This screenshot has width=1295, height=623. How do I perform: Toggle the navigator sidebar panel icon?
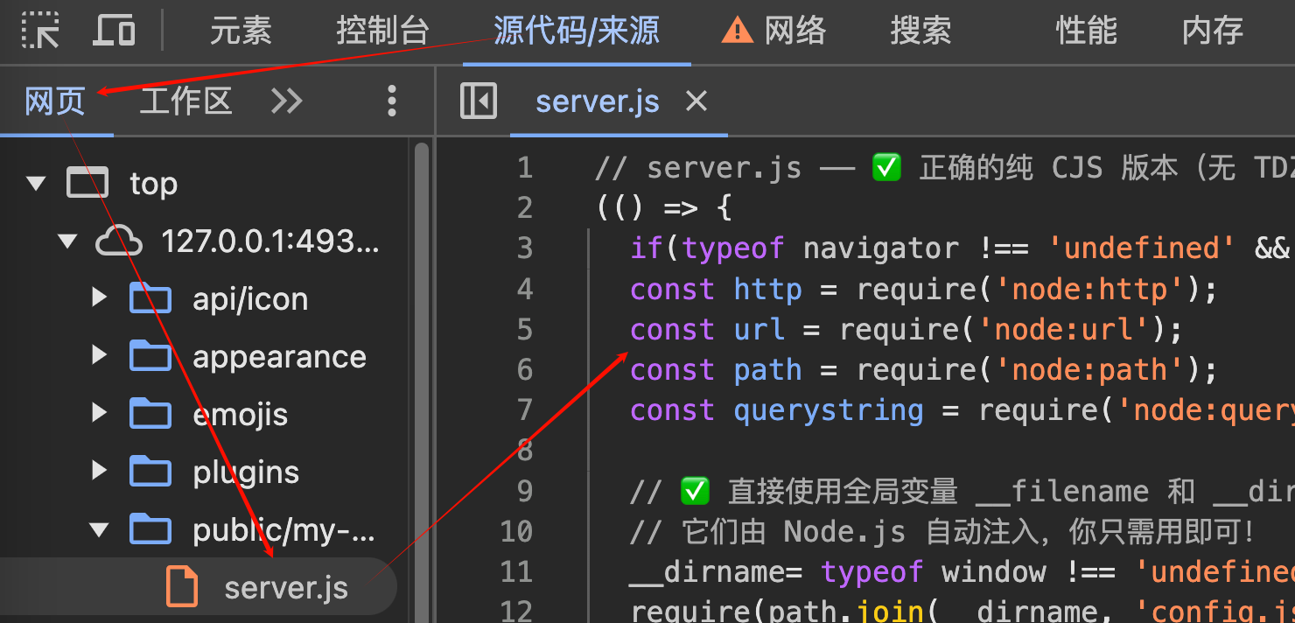tap(479, 101)
